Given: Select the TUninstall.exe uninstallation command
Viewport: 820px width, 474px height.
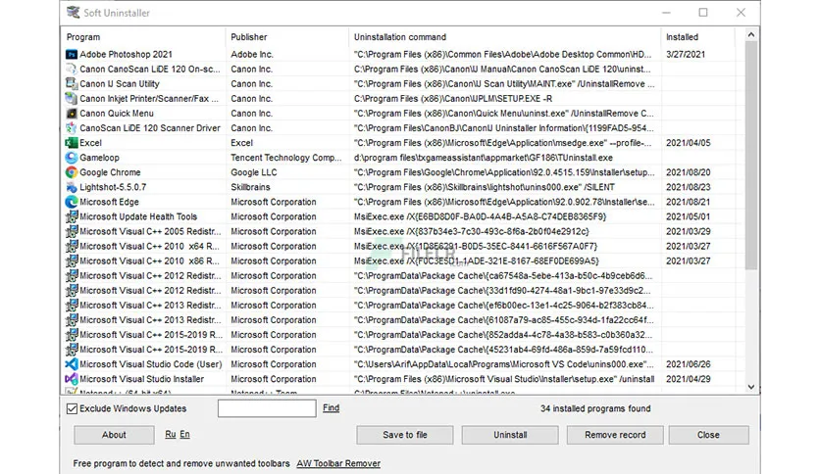Looking at the screenshot, I should [x=484, y=157].
